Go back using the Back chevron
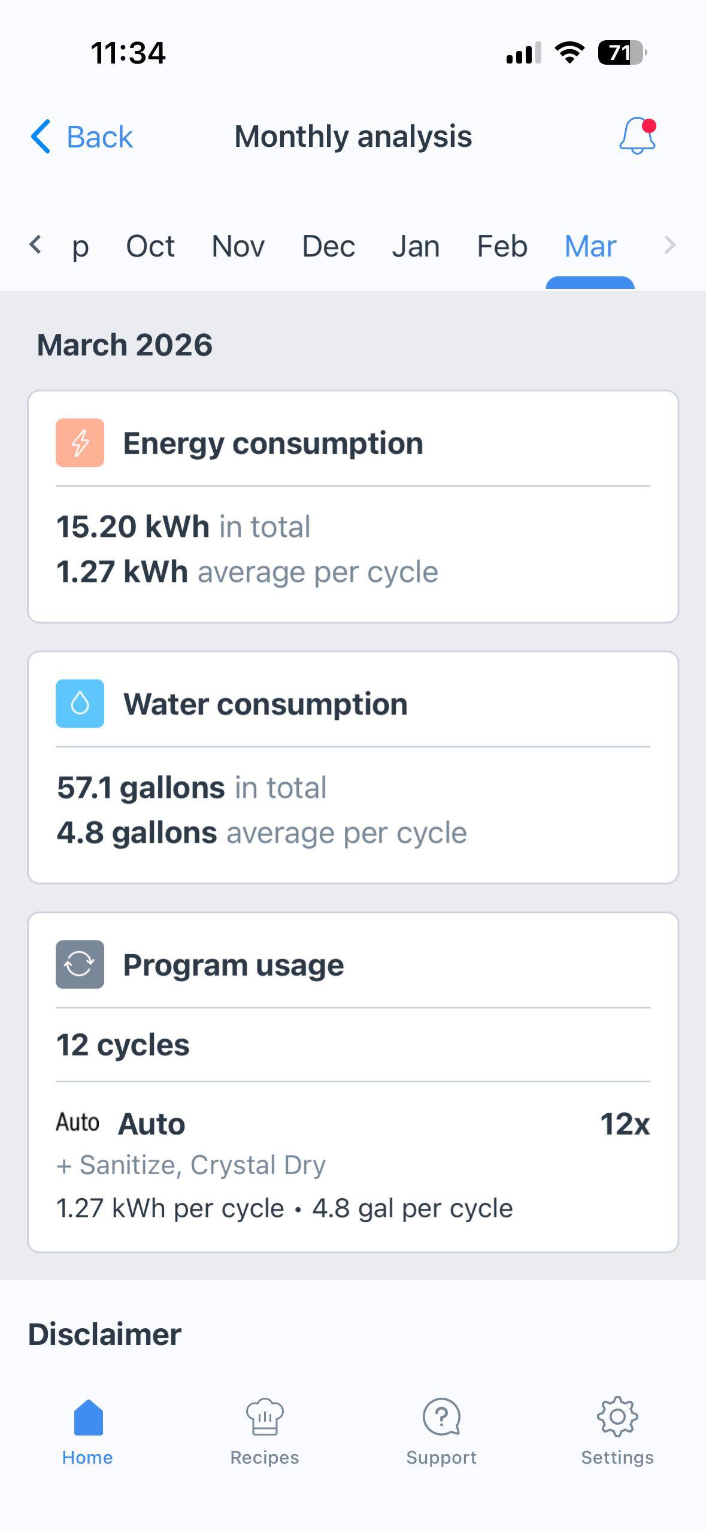Viewport: 706px width, 1532px height. coord(41,137)
